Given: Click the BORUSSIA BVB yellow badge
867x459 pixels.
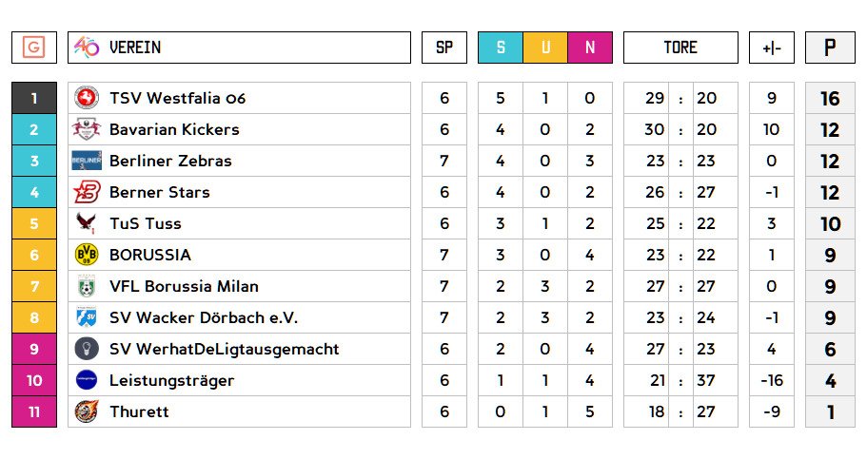Looking at the screenshot, I should 87,255.
